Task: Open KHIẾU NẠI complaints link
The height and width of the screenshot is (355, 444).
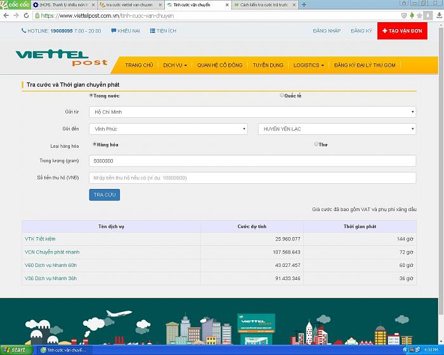Action: pyautogui.click(x=126, y=31)
